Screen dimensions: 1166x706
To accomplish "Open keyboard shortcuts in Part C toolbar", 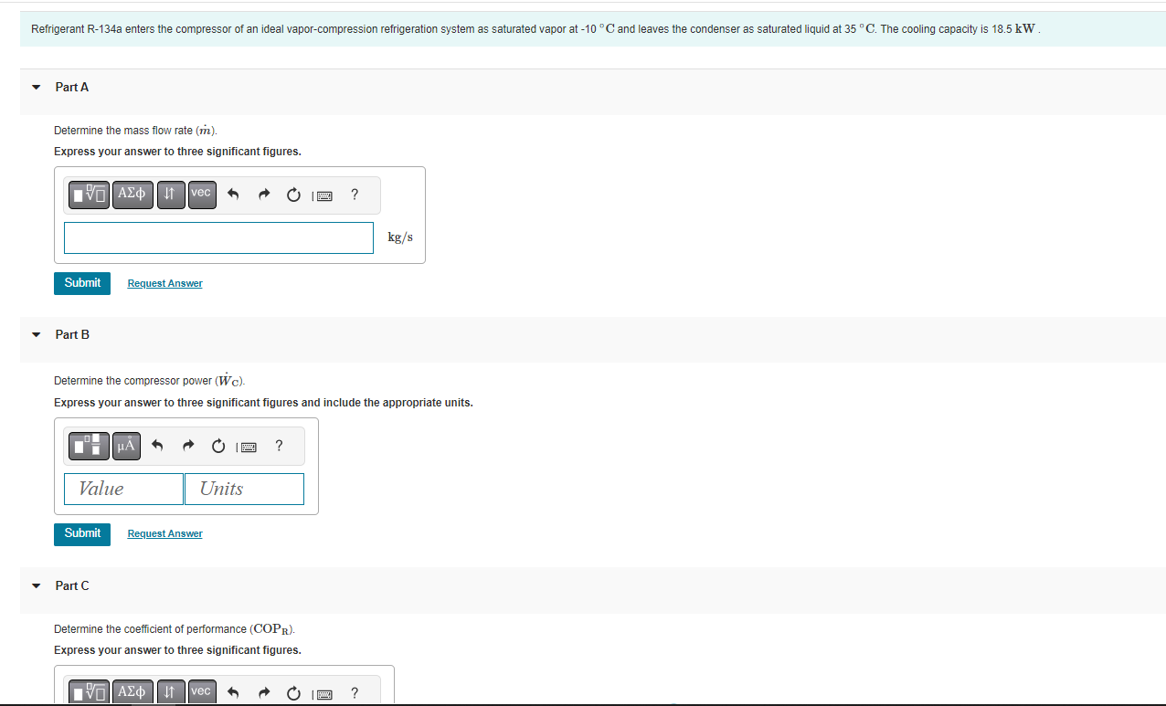I will coord(323,694).
